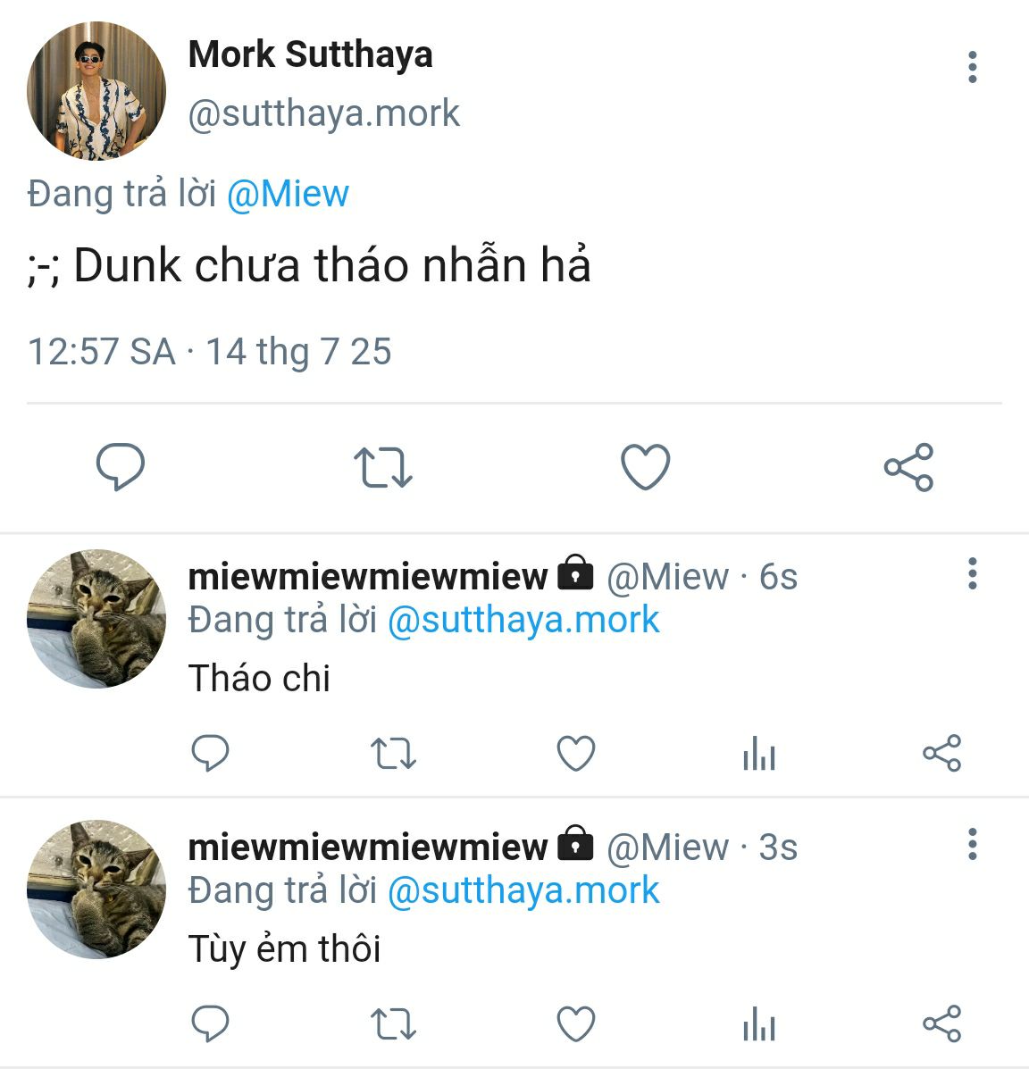Share Mork Sutthaya's main tweet
Image resolution: width=1029 pixels, height=1069 pixels.
click(x=908, y=467)
